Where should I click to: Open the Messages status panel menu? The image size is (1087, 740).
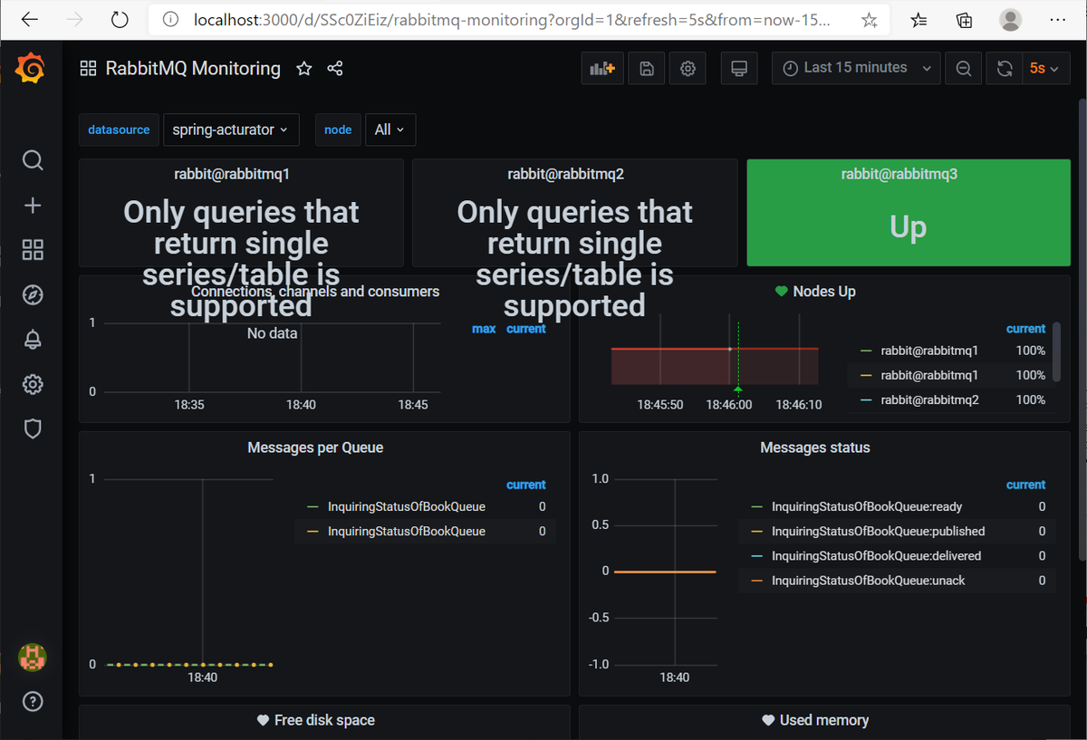[815, 447]
